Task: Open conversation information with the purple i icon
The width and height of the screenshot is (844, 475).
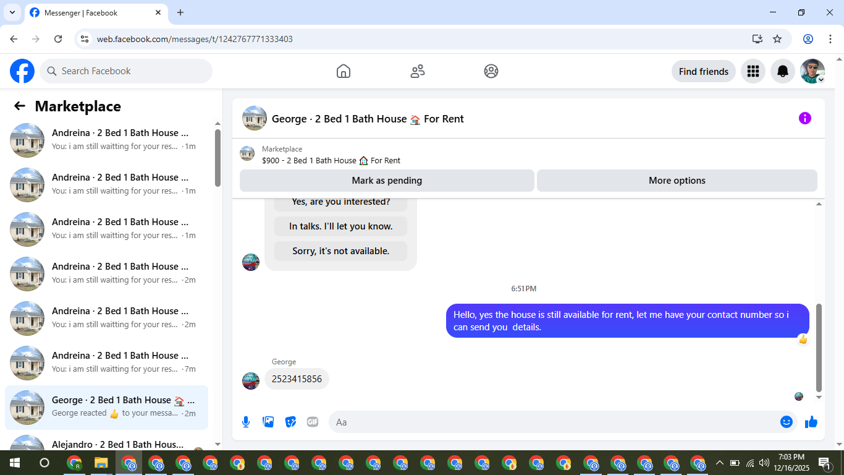Action: (804, 118)
